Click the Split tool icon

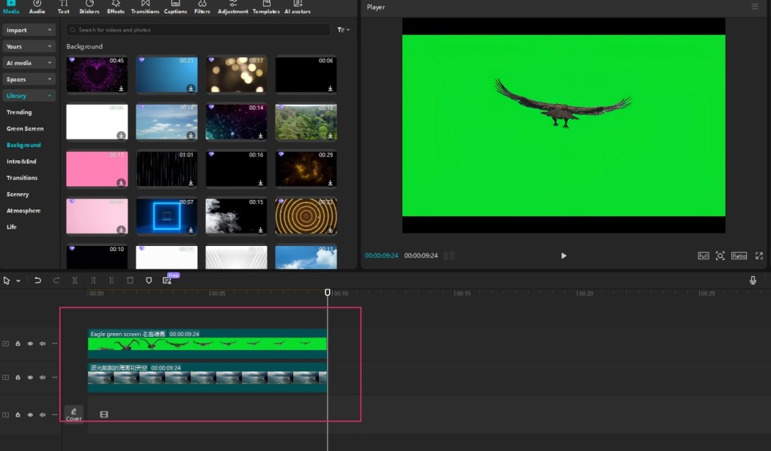75,280
